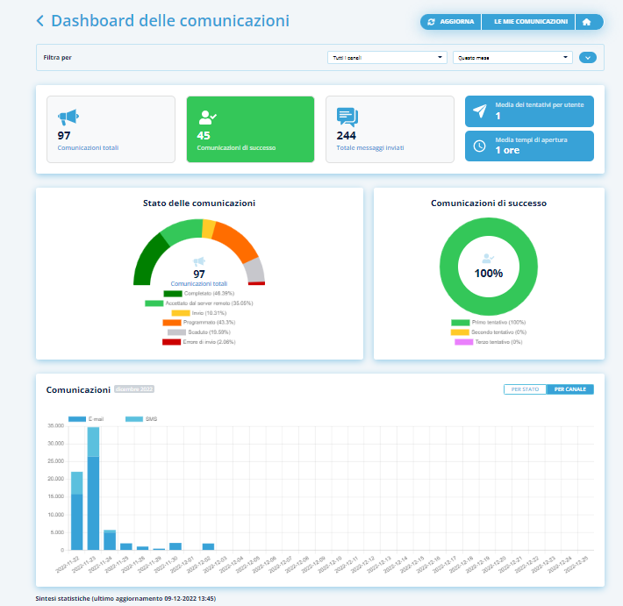Click the chat bubbles icon for messaggi inviati
Screen dimensions: 623x606
tap(347, 118)
